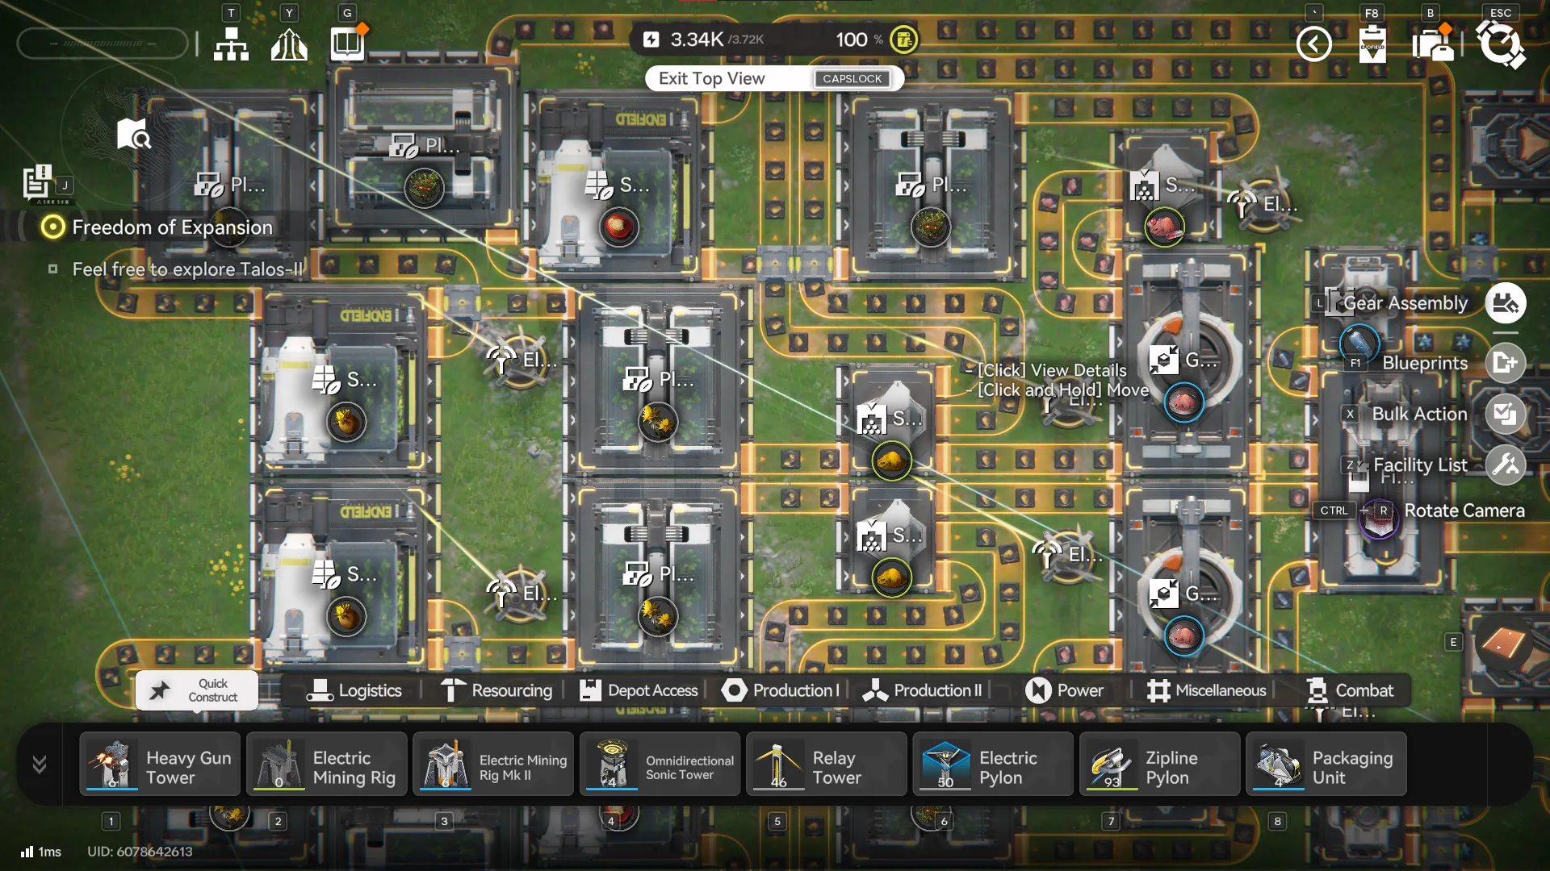Click the 3.34K power readout

697,40
